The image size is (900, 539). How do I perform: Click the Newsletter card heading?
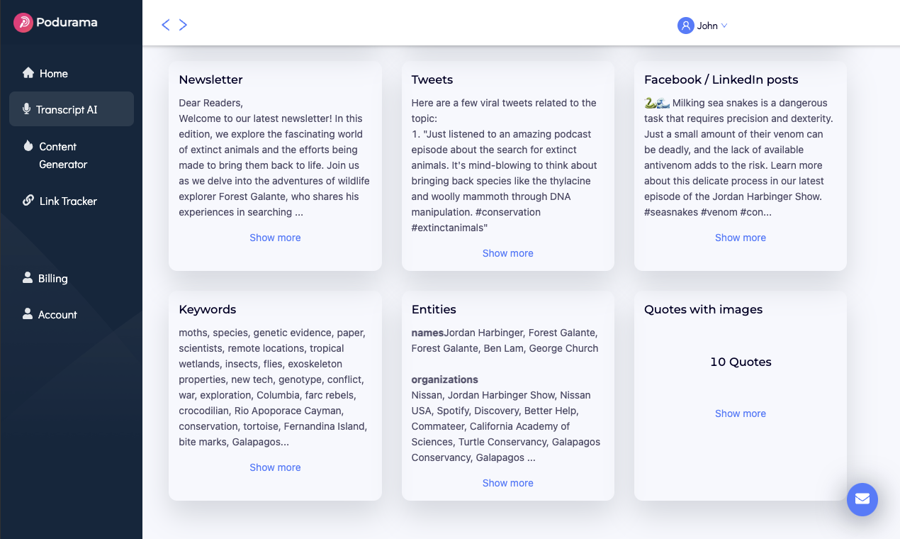pos(210,79)
